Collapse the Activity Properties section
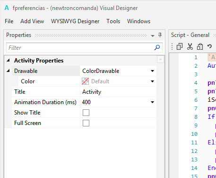This screenshot has height=178, width=216. [8, 60]
